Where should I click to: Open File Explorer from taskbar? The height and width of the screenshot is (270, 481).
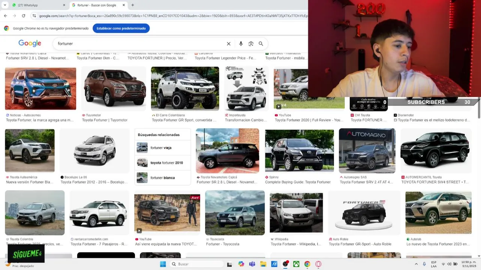(263, 264)
